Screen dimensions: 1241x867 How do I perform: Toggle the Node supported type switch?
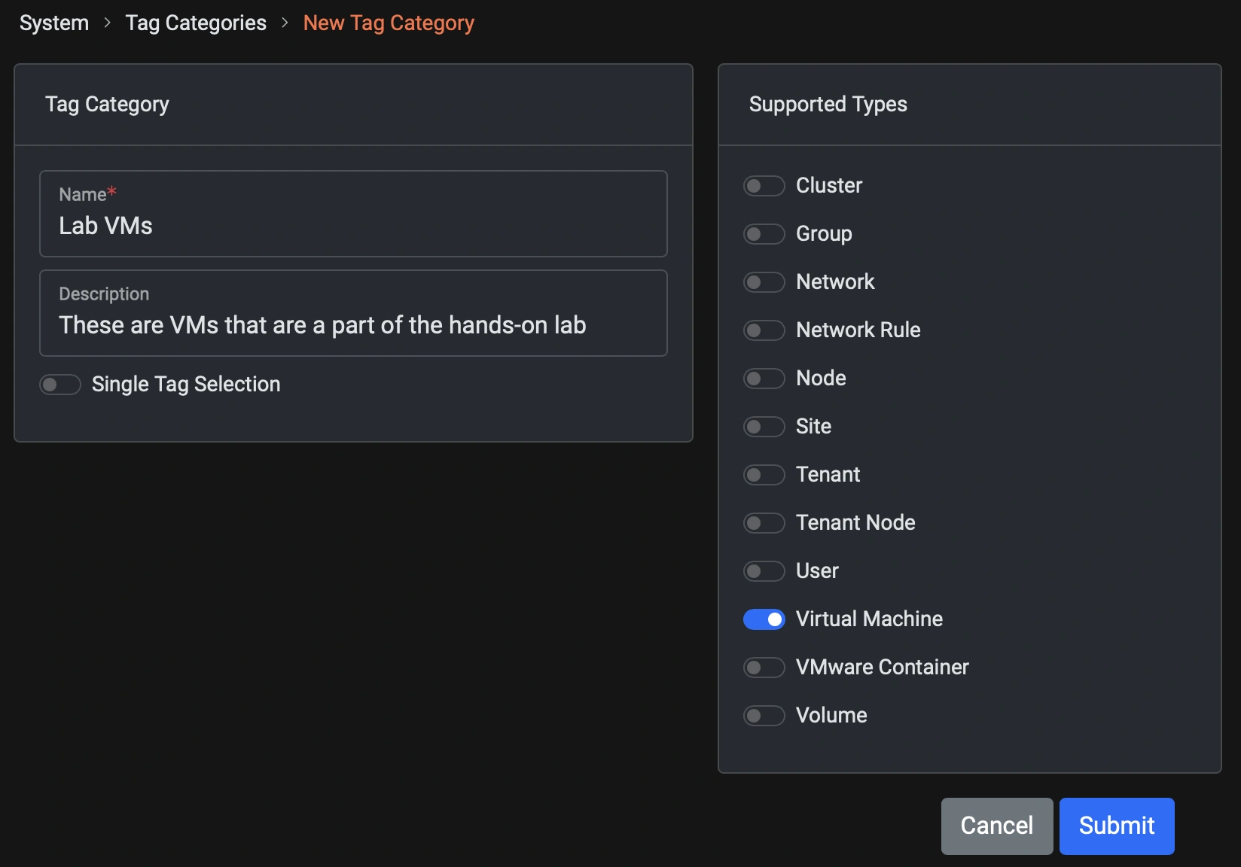coord(764,379)
